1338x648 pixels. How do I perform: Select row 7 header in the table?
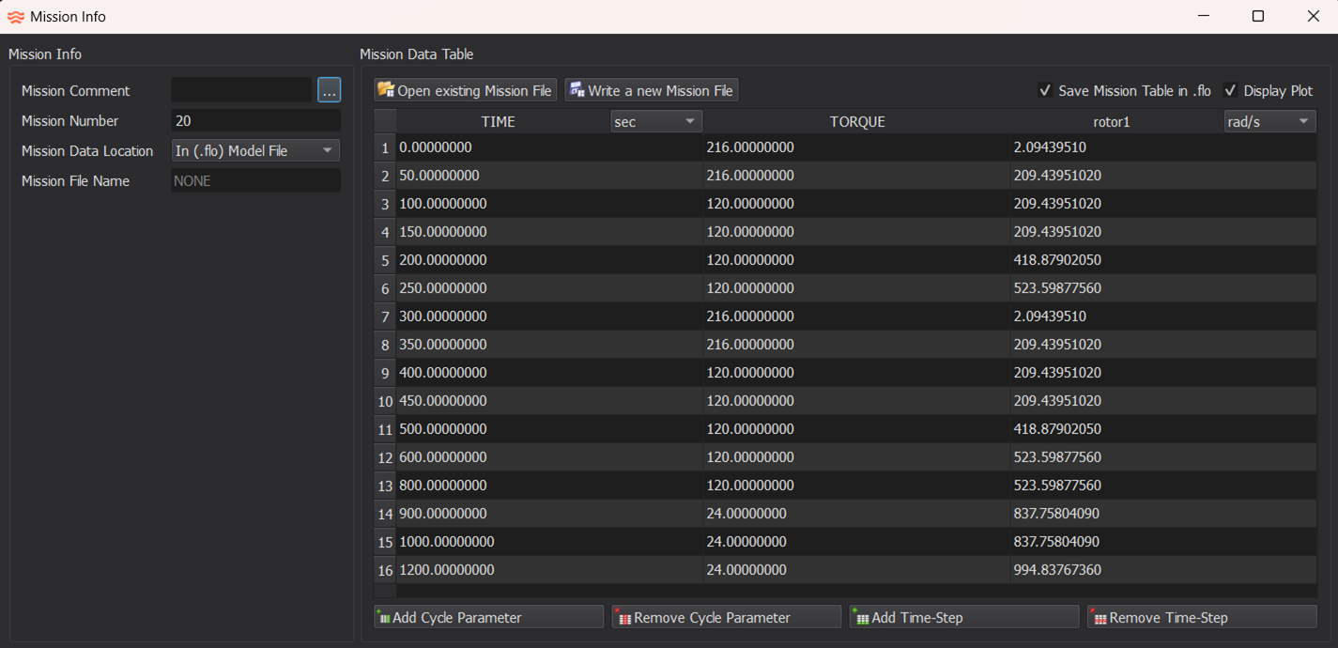click(385, 316)
